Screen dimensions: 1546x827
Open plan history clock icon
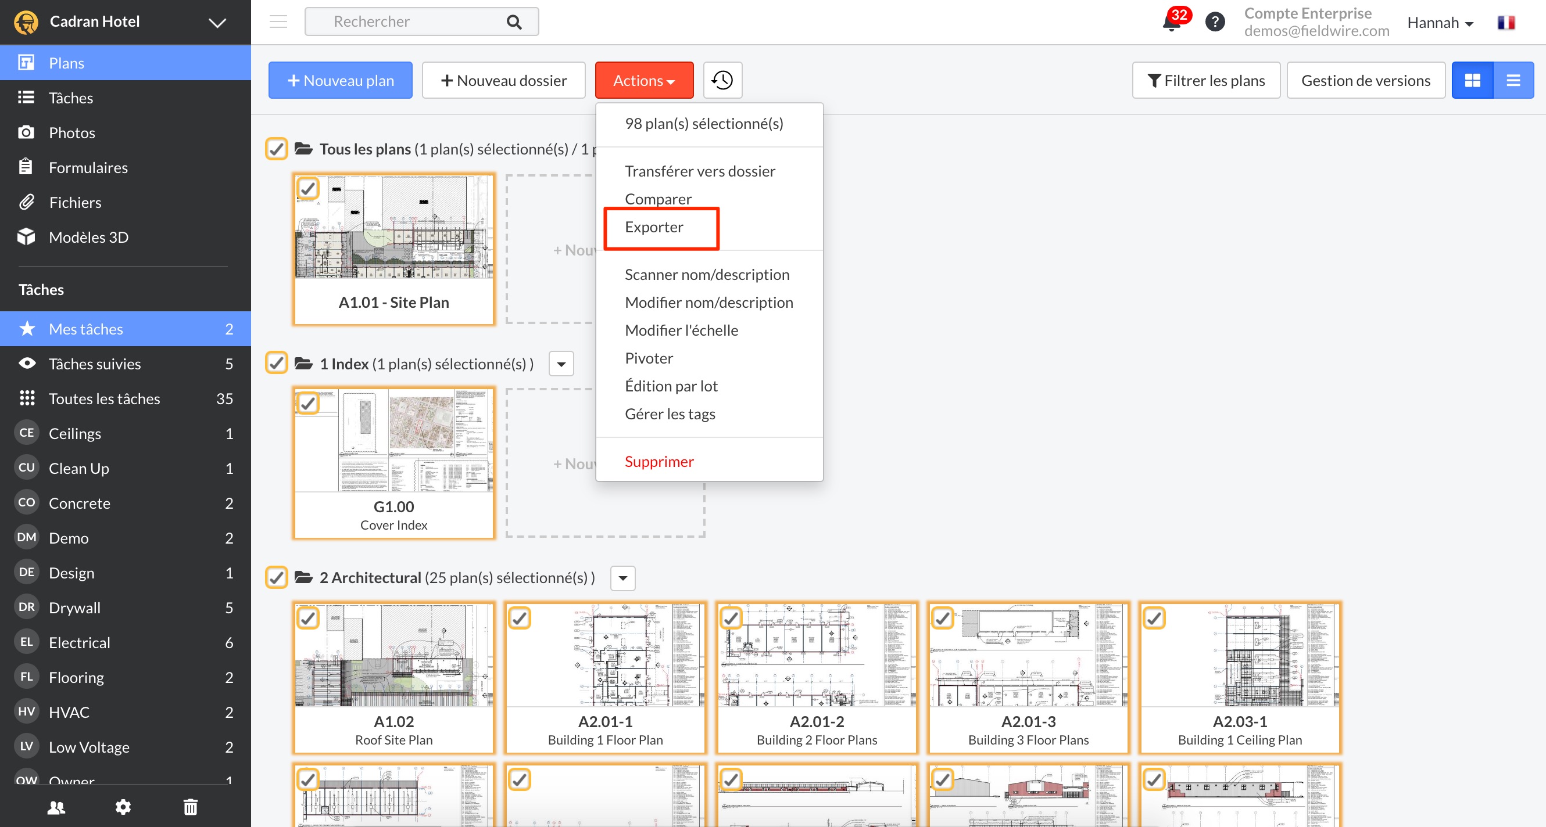722,80
